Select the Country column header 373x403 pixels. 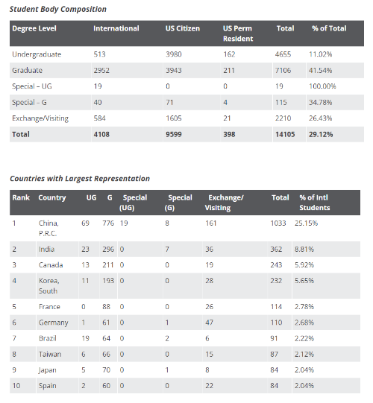[52, 197]
